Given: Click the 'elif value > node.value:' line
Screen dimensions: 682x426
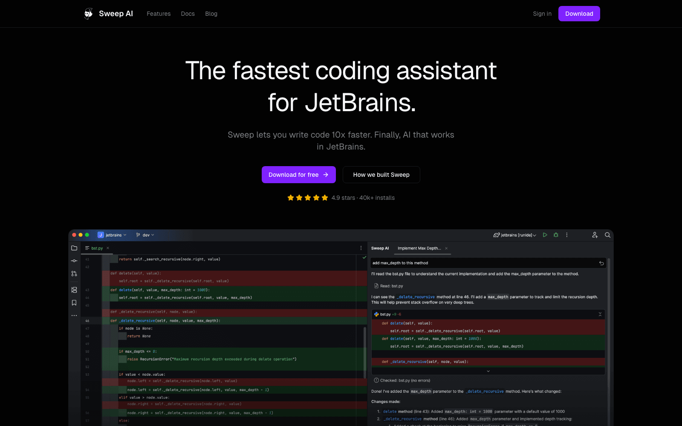Looking at the screenshot, I should tap(144, 397).
